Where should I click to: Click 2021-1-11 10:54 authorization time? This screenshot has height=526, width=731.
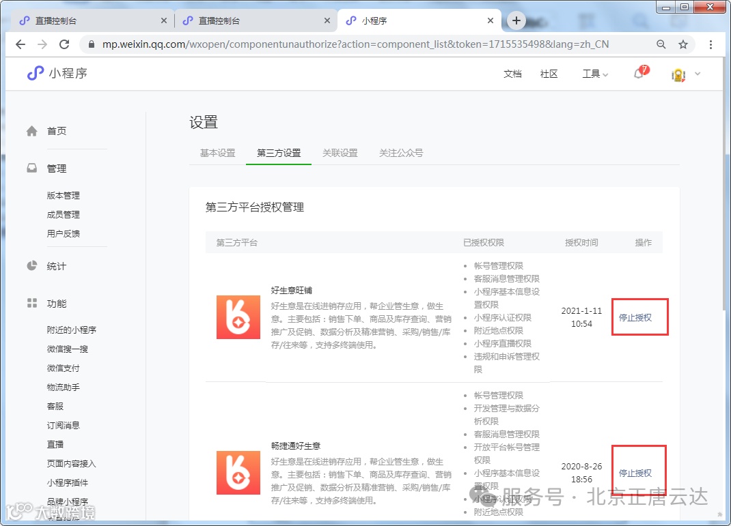click(581, 317)
